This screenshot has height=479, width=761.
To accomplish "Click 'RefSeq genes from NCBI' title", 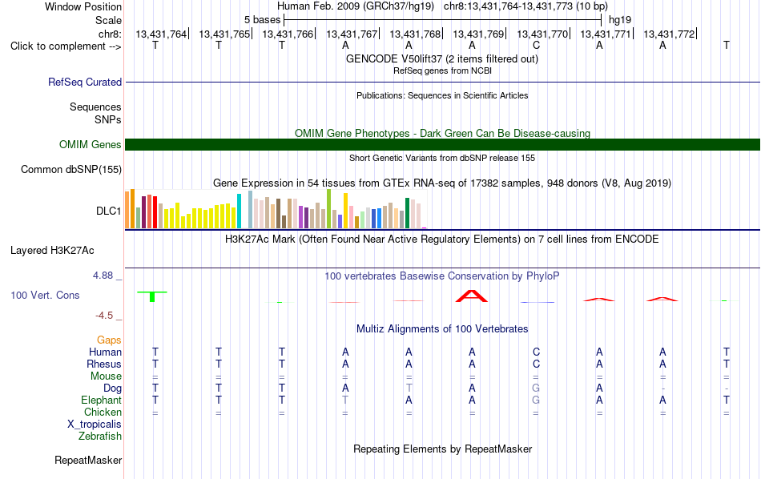I will (x=442, y=70).
